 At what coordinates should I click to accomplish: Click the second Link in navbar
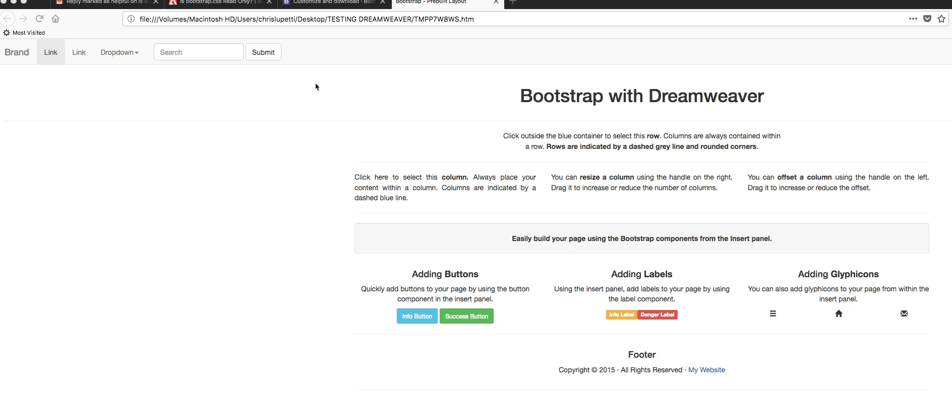(x=79, y=52)
